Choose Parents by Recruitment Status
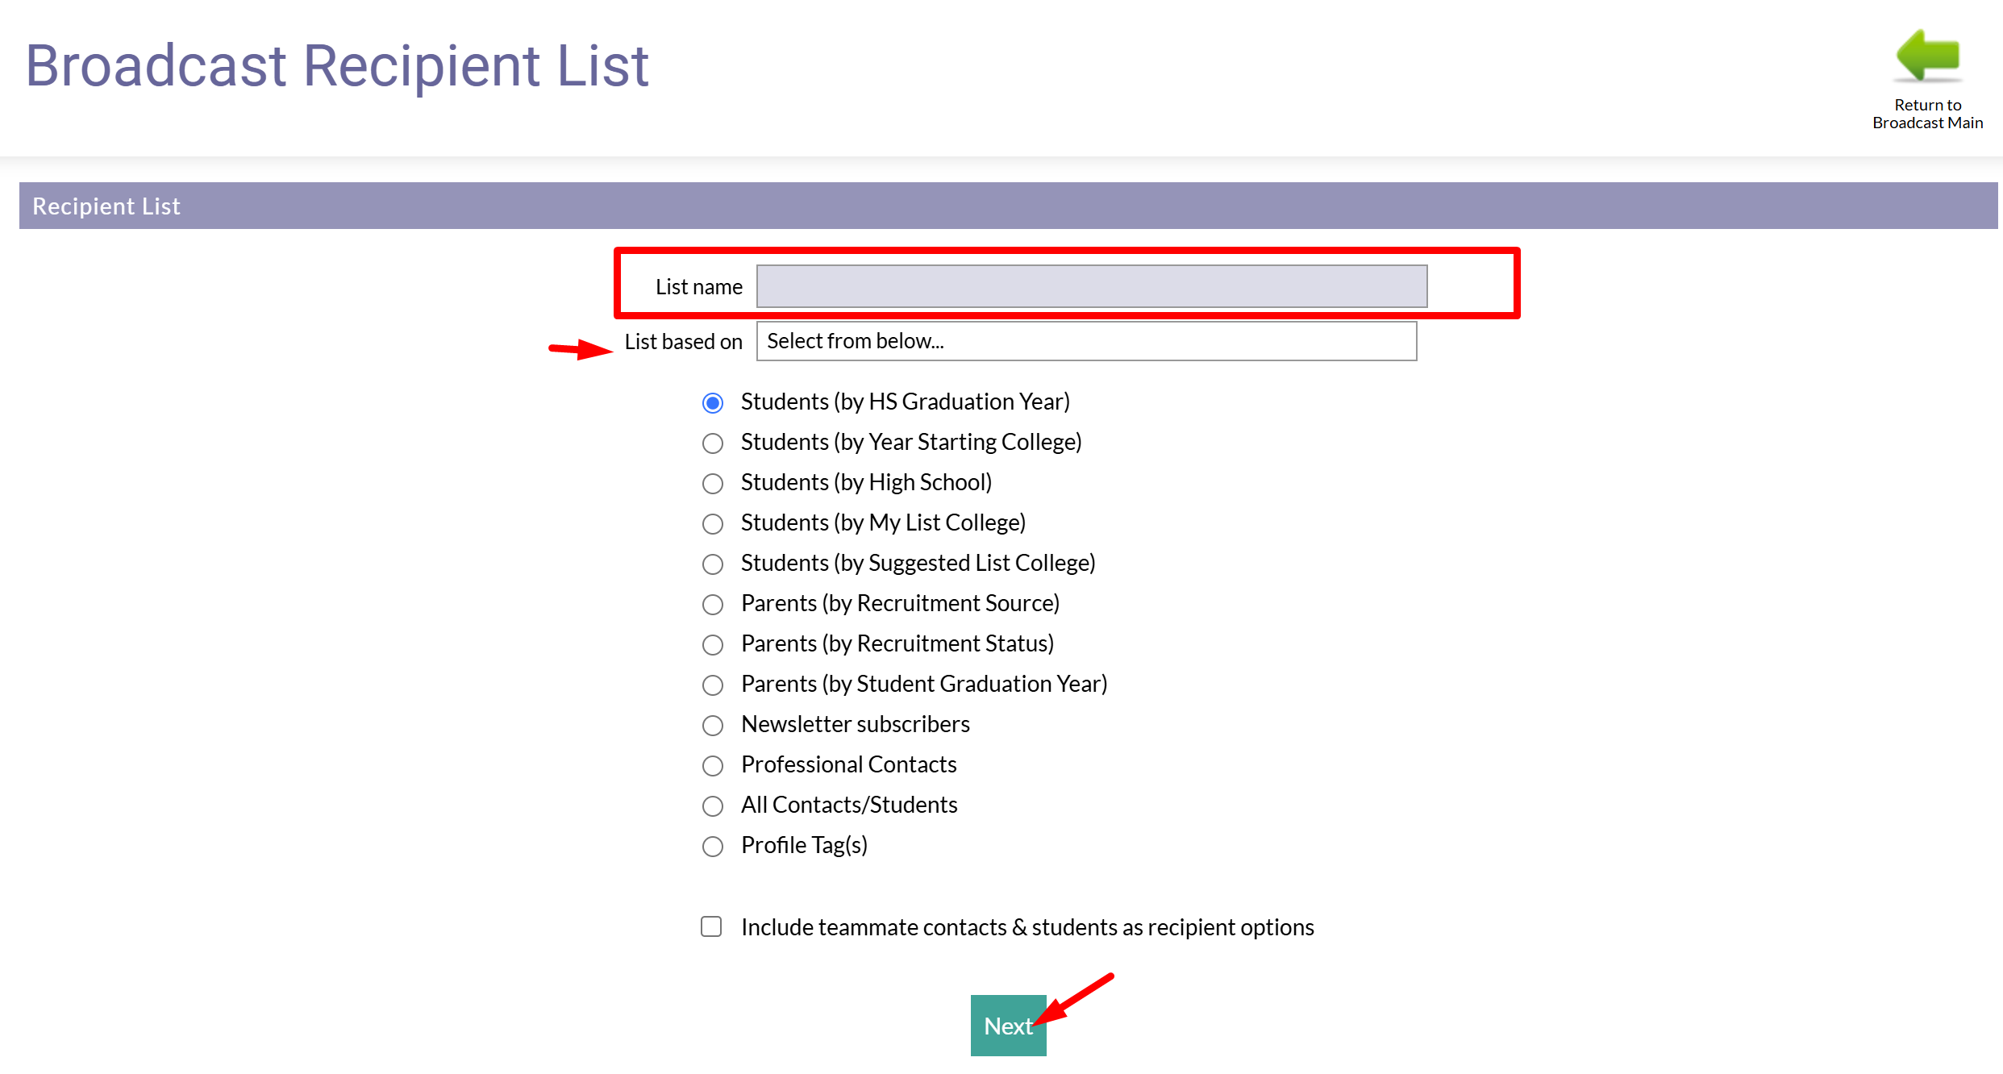Image resolution: width=2003 pixels, height=1074 pixels. (x=713, y=644)
